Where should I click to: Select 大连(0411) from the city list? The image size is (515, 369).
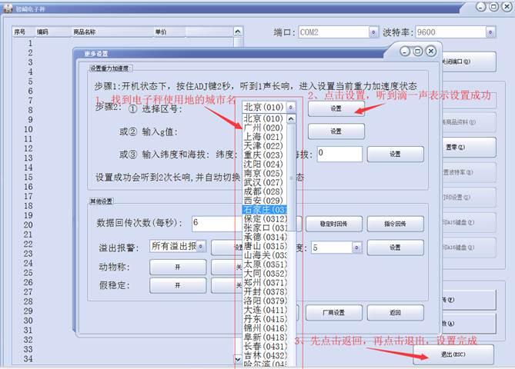coord(264,310)
